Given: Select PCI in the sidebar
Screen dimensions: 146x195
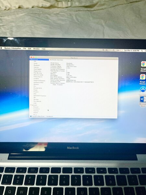Looking at the screenshot, I should click(35, 86).
